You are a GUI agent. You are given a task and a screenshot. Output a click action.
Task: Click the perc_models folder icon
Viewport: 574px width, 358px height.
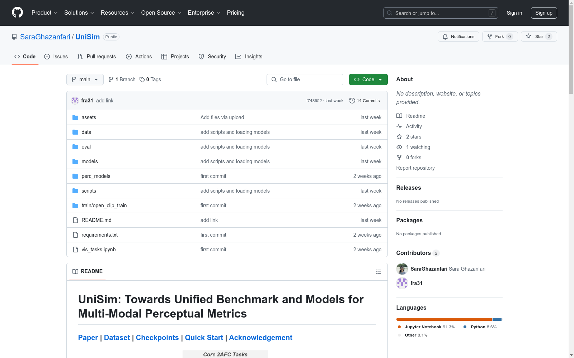[x=75, y=176]
